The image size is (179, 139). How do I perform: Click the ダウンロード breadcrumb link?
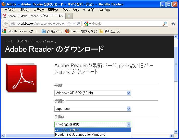click(24, 41)
